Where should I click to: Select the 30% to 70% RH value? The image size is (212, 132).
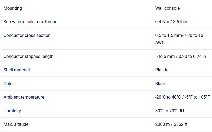[x=169, y=111]
